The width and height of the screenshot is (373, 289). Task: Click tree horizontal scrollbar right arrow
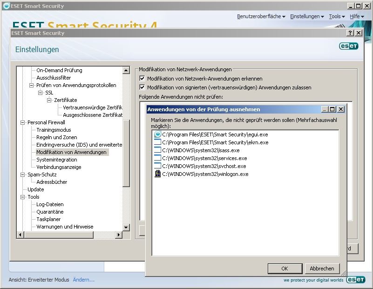pyautogui.click(x=119, y=235)
